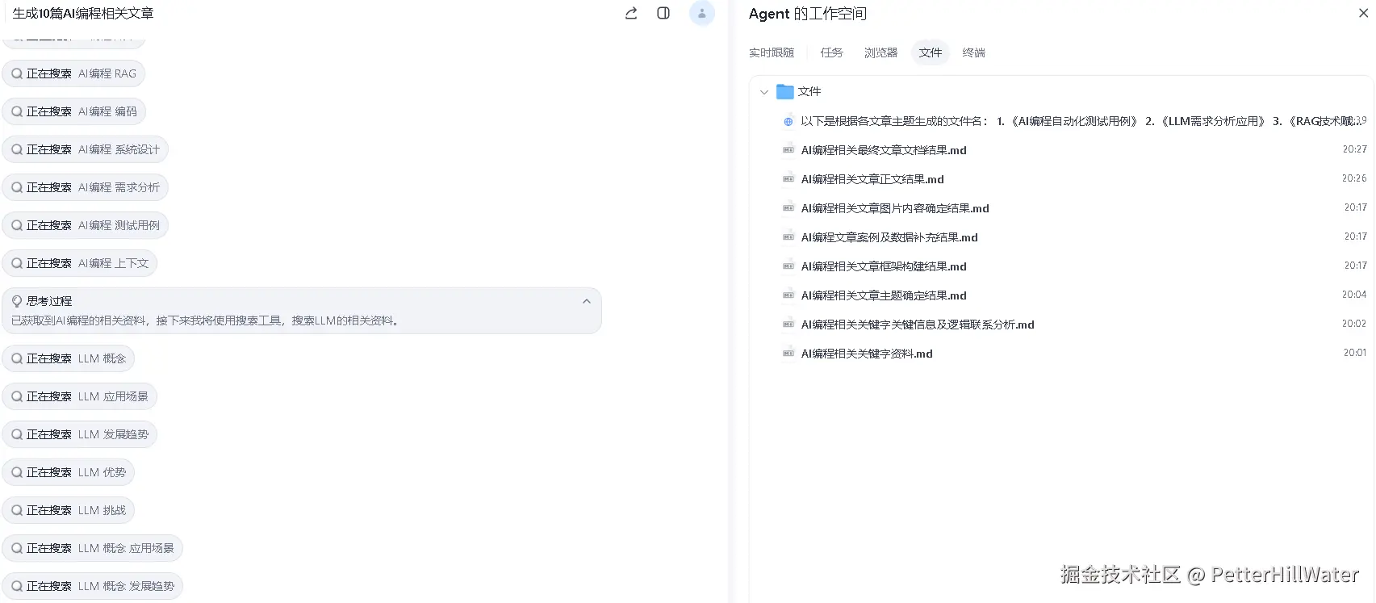This screenshot has width=1376, height=603.
Task: Click the 生成10篇AI编程相关文章 conversation title
Action: [83, 14]
